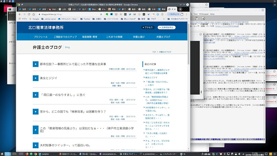Image resolution: width=277 pixels, height=156 pixels.
Task: Expand the 弁護士 bookmark folder
Action: [97, 19]
